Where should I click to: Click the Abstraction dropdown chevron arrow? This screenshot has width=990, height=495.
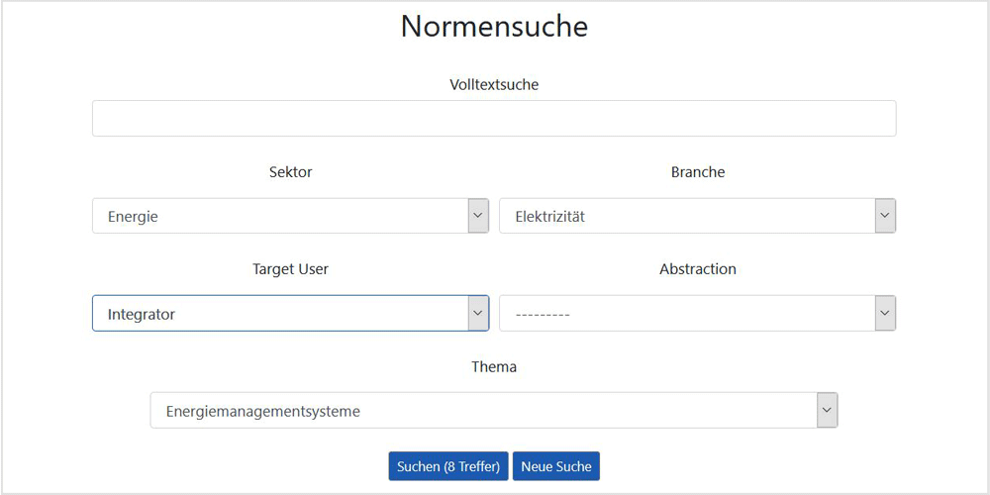pos(885,313)
